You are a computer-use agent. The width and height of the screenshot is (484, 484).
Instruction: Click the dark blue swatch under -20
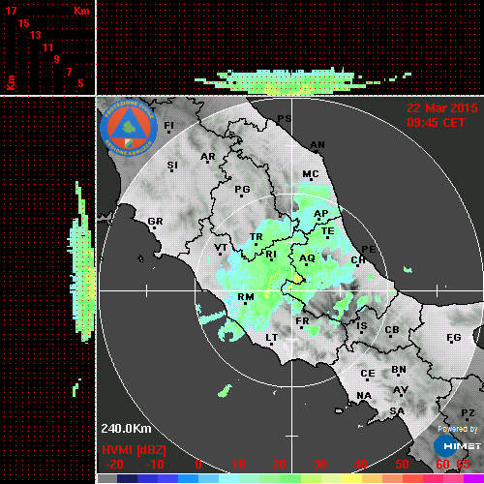[127, 479]
